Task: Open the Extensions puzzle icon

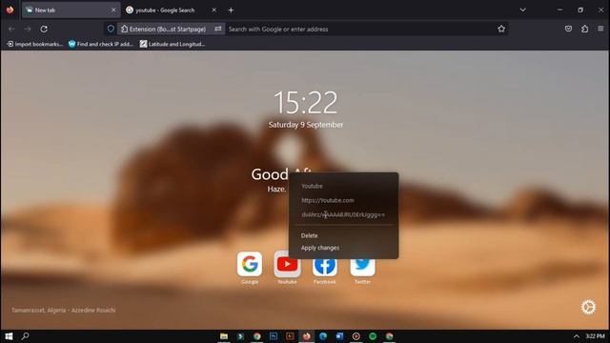Action: [584, 29]
